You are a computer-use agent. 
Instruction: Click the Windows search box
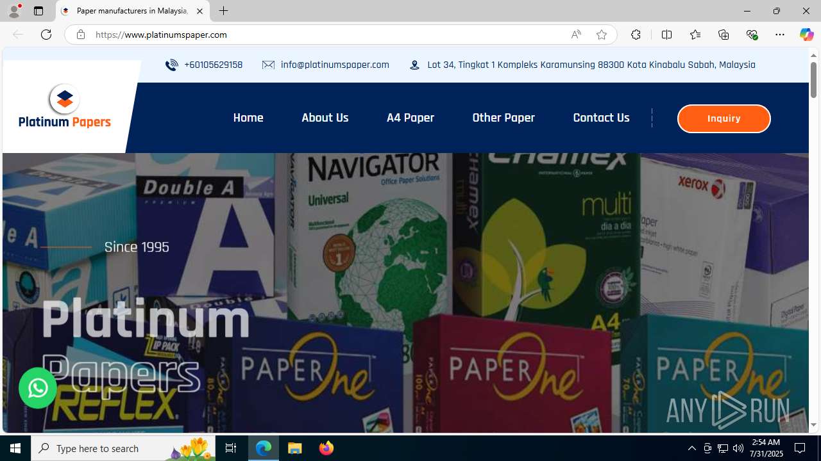[x=123, y=448]
